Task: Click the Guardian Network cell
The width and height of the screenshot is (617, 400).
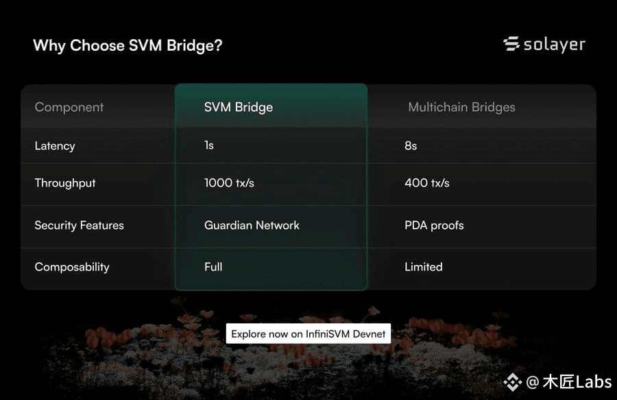Action: click(252, 225)
